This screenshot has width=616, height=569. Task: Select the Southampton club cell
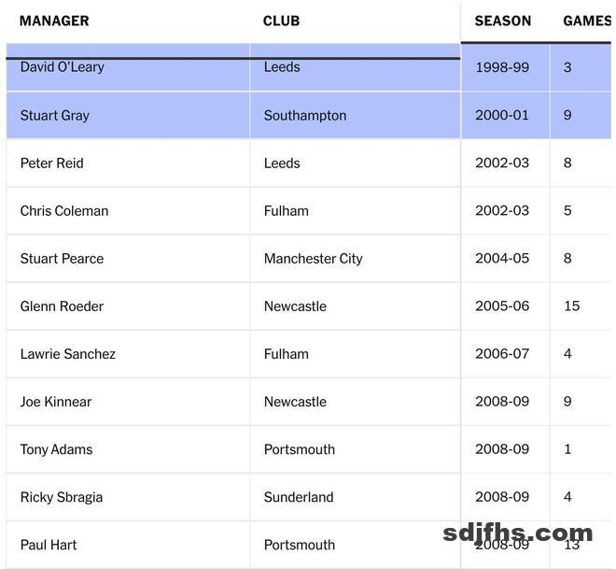coord(305,116)
